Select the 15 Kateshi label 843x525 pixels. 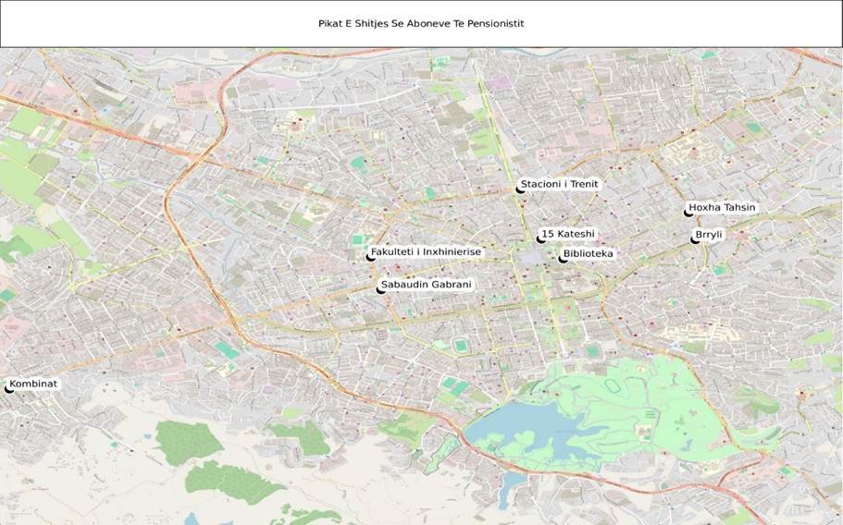(568, 234)
